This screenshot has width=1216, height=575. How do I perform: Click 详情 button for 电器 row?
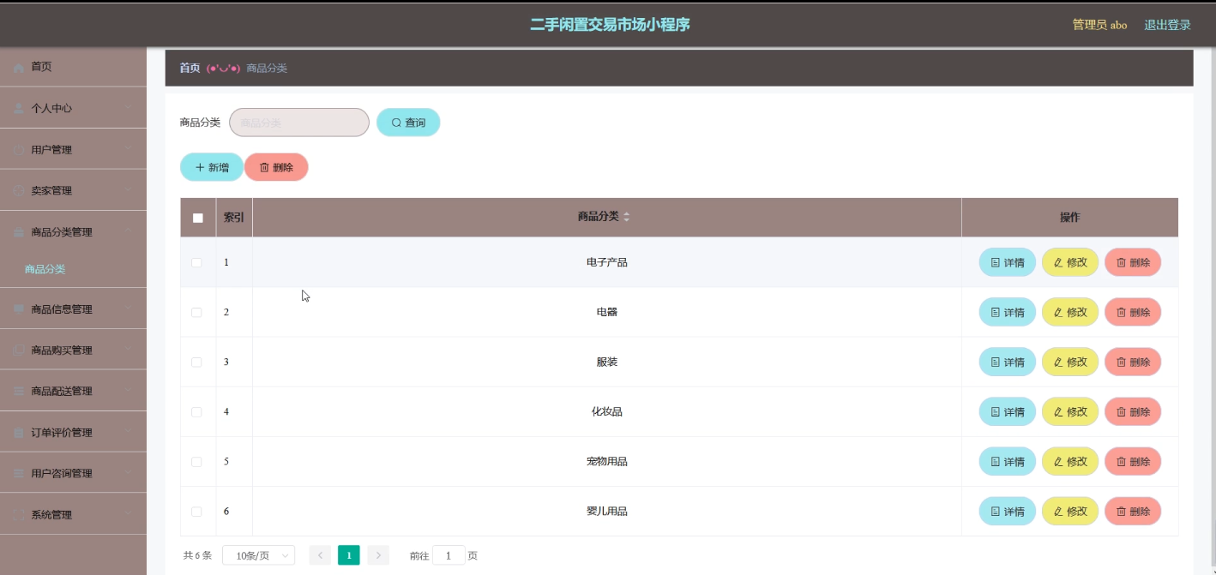point(1008,312)
